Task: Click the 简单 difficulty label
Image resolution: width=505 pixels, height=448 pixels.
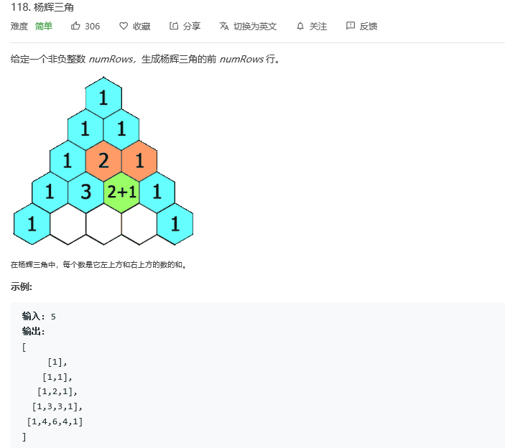Action: [44, 27]
